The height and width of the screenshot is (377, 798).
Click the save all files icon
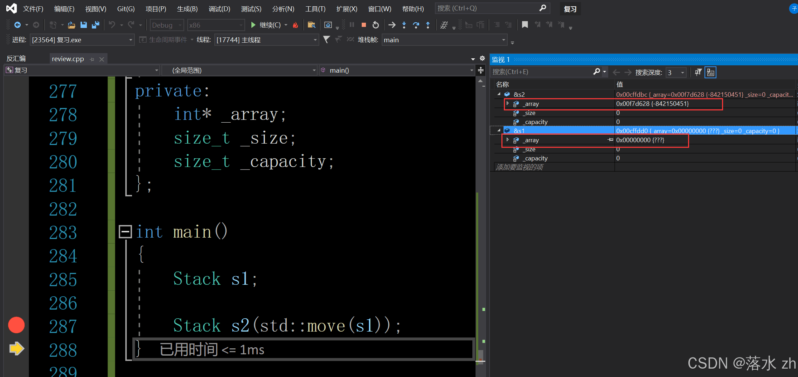pyautogui.click(x=95, y=25)
